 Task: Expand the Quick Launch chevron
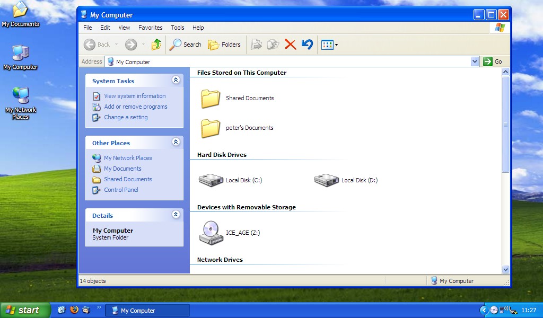(x=99, y=307)
